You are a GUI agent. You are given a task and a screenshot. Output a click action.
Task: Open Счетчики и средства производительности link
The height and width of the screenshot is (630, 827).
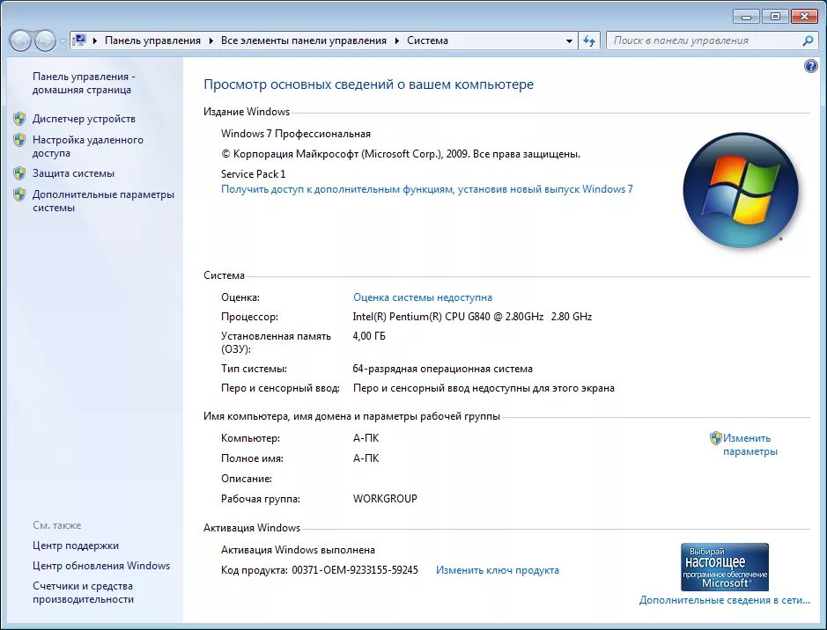83,592
